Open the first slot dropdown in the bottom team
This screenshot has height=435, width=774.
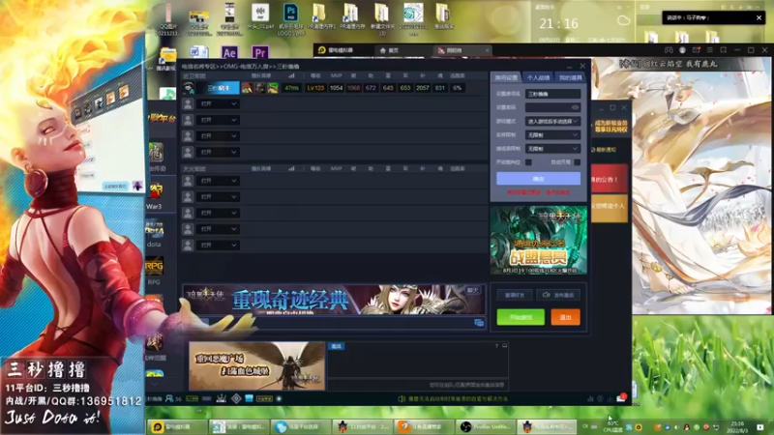[x=218, y=181]
